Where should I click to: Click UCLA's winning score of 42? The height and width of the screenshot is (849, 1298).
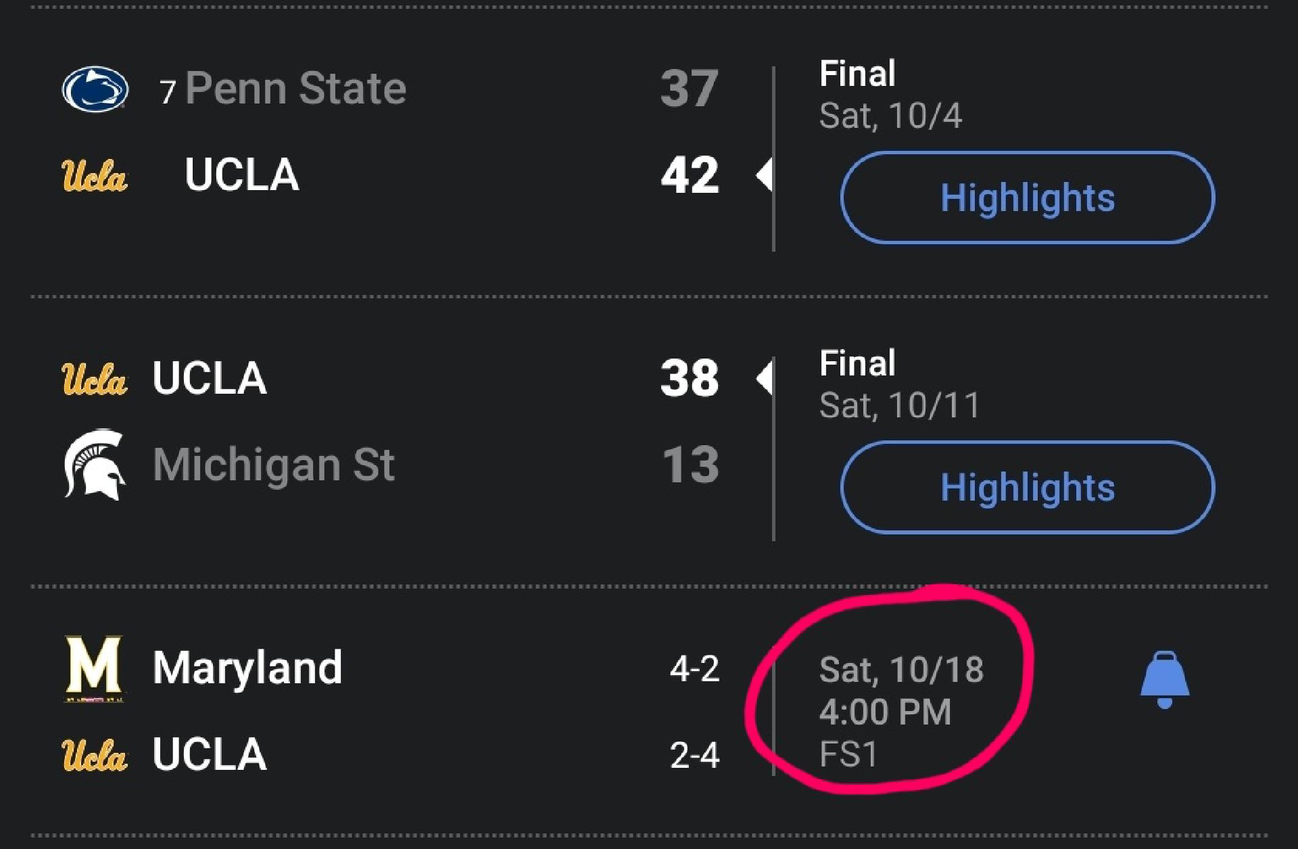coord(690,175)
